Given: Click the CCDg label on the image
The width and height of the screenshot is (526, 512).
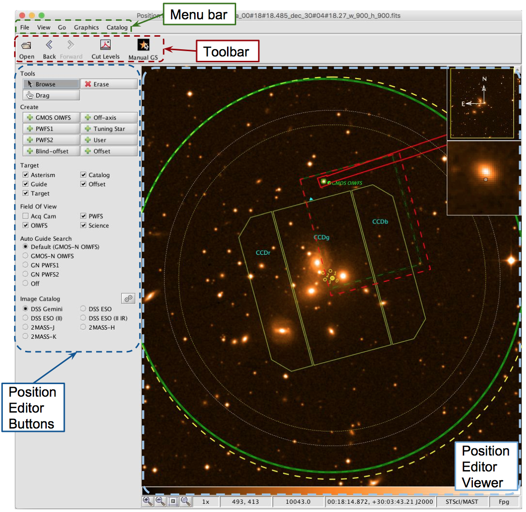Looking at the screenshot, I should (x=321, y=237).
